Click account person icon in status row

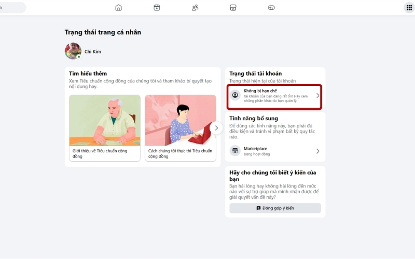235,95
